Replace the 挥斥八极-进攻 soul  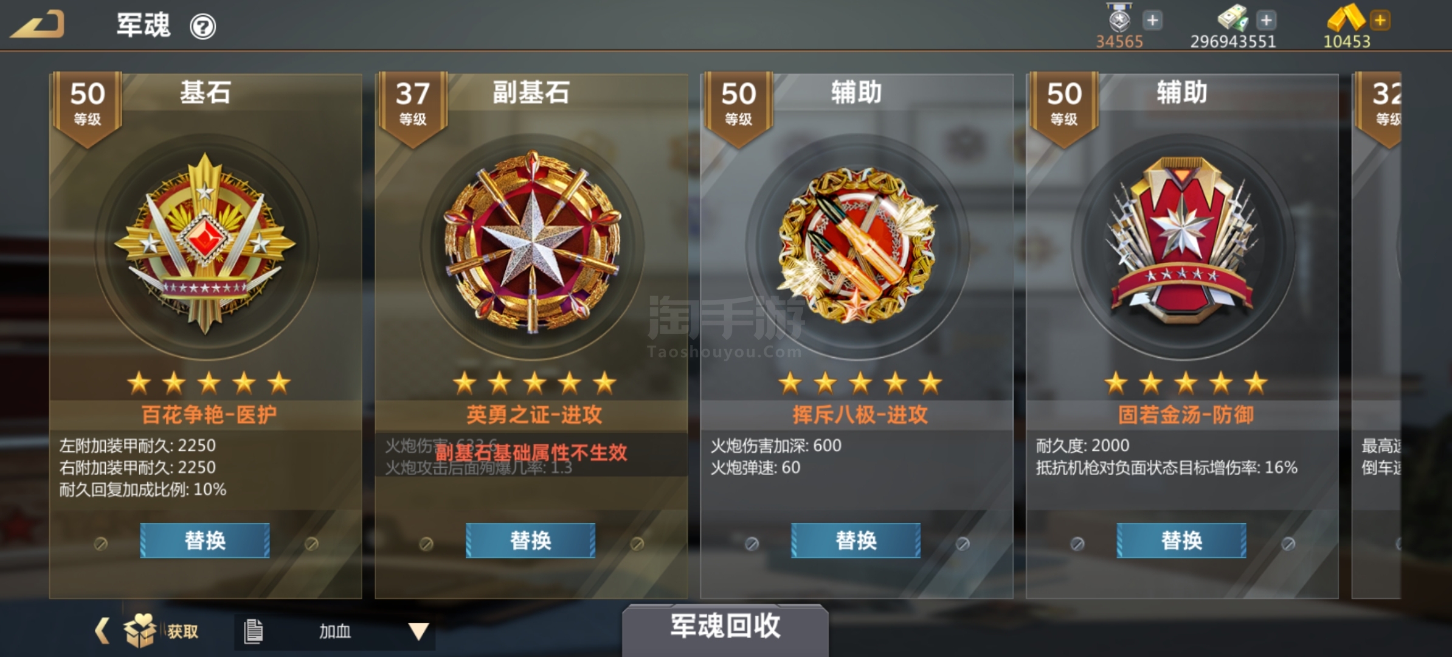856,540
